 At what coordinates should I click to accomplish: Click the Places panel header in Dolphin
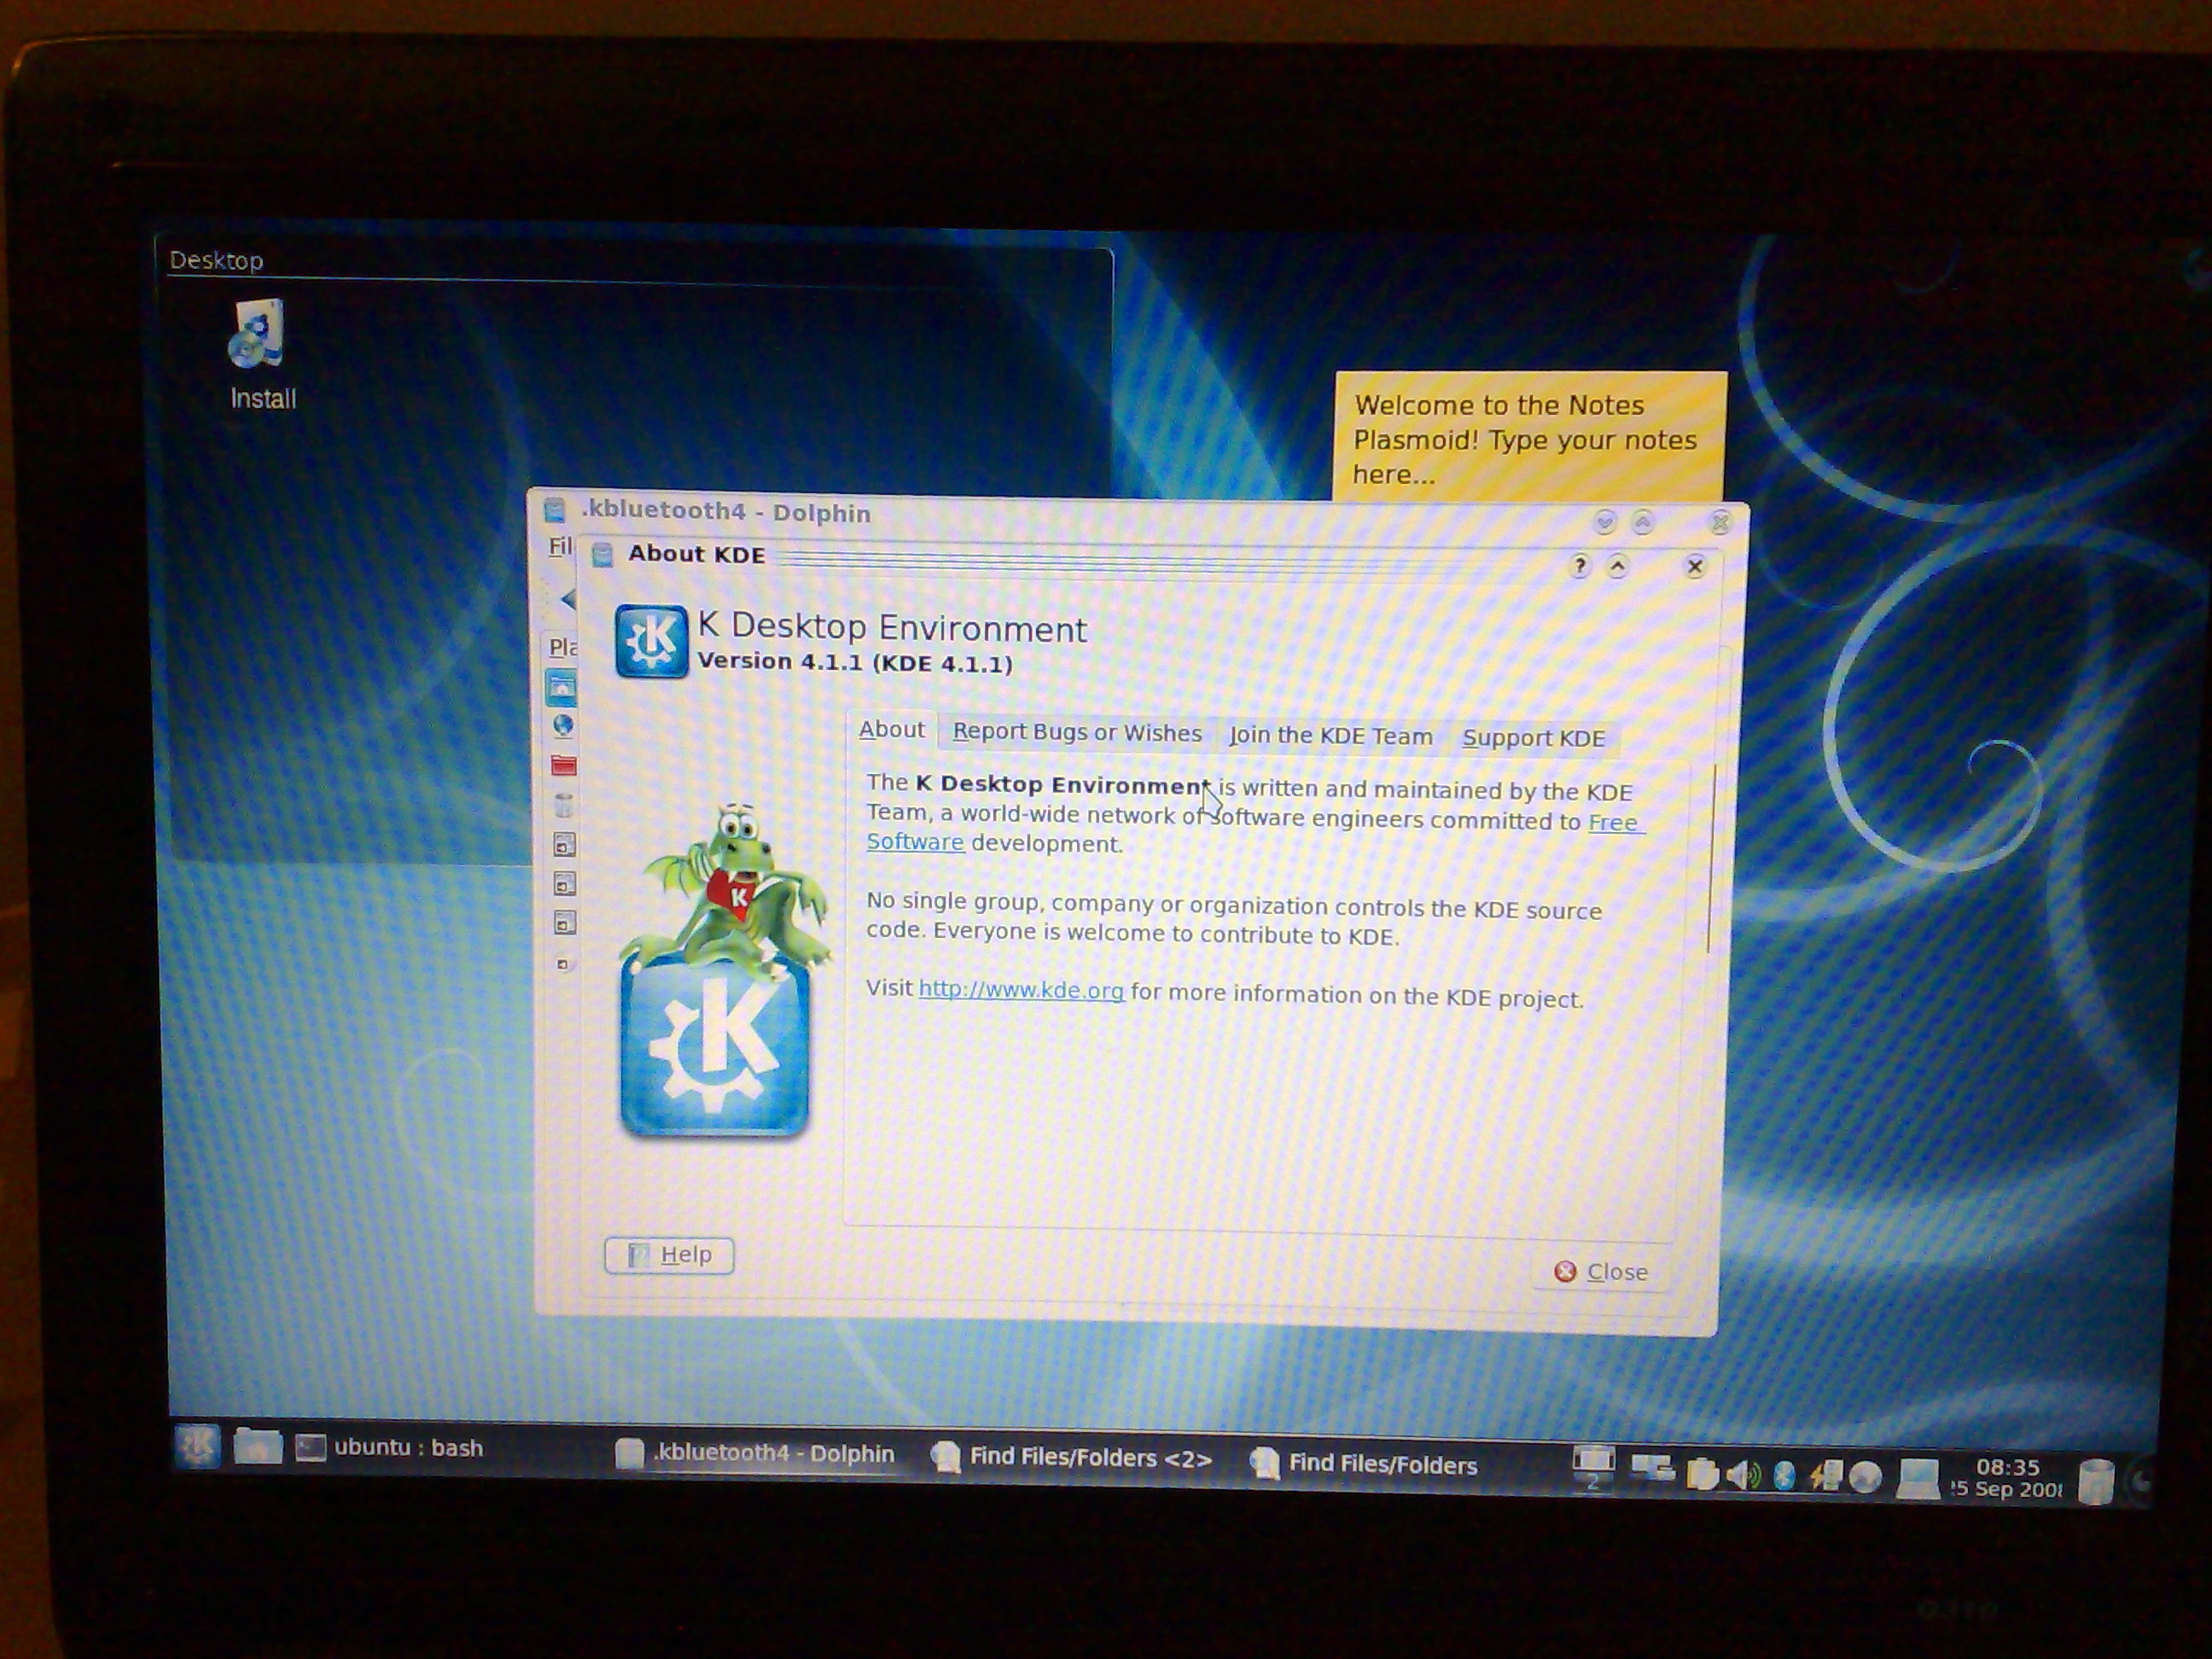562,647
